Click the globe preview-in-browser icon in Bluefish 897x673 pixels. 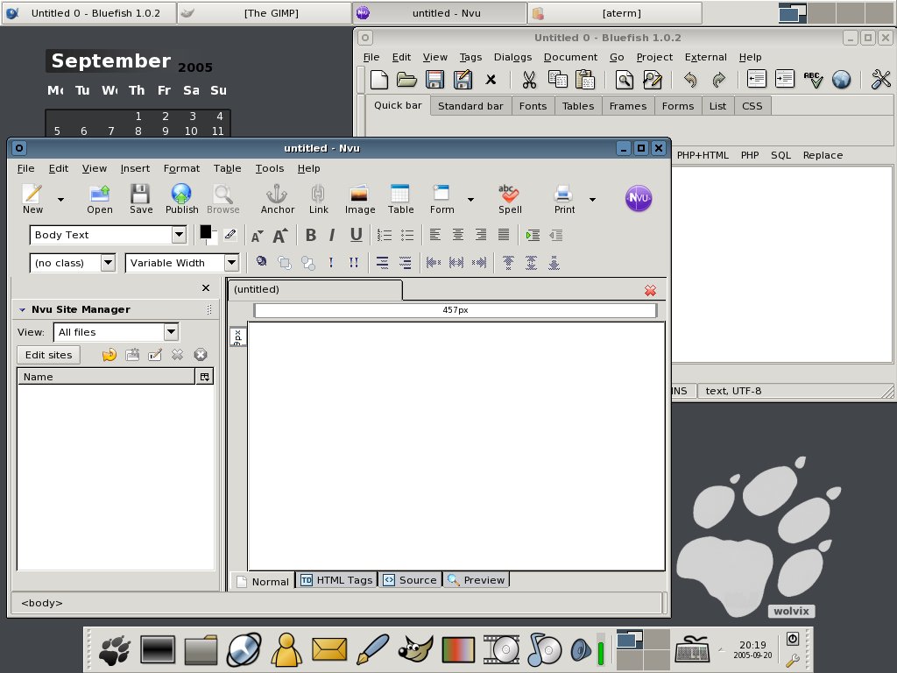[x=841, y=80]
